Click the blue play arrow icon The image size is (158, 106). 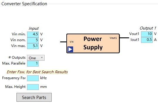[70, 49]
